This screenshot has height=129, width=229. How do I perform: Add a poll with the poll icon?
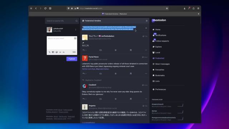[53, 52]
